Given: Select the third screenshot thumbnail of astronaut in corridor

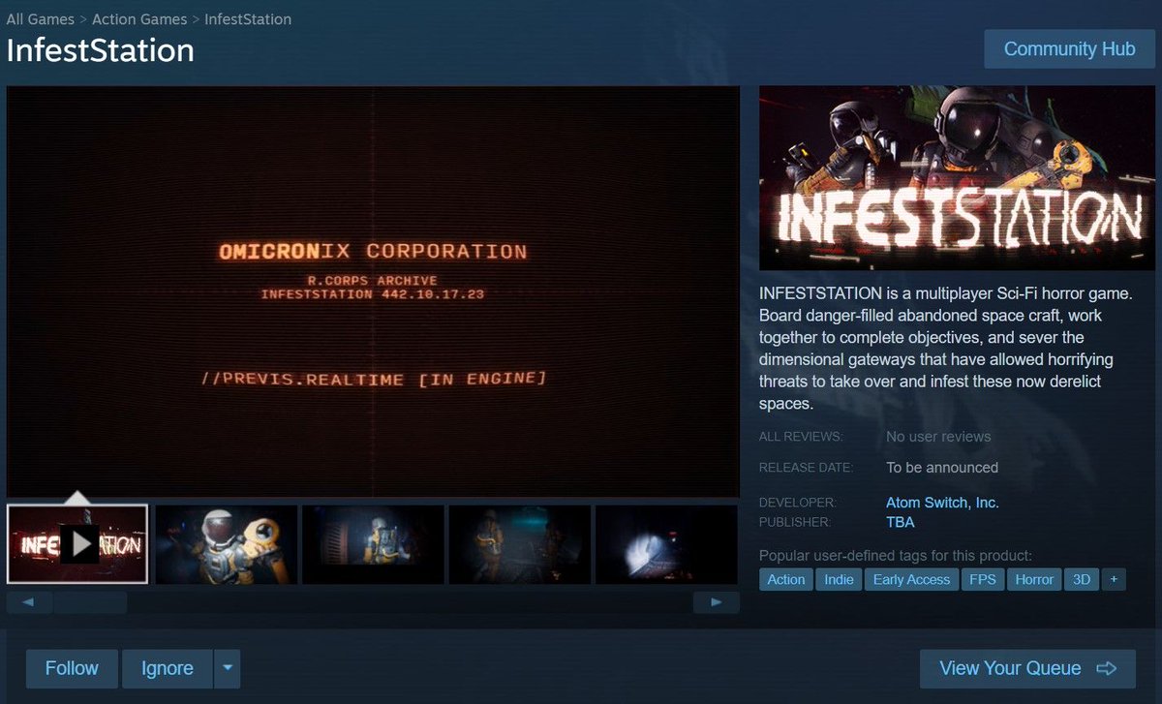Looking at the screenshot, I should [x=373, y=544].
